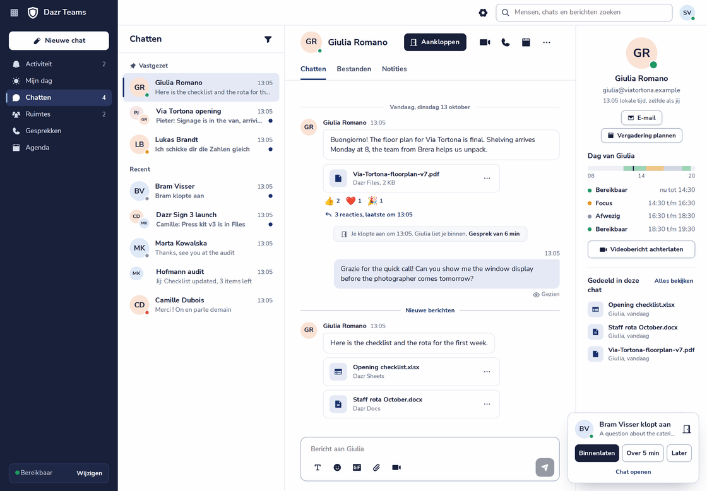Open options for Staff rota October.docx attachment

coord(487,404)
